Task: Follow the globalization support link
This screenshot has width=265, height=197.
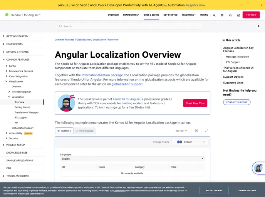Action: (x=127, y=84)
